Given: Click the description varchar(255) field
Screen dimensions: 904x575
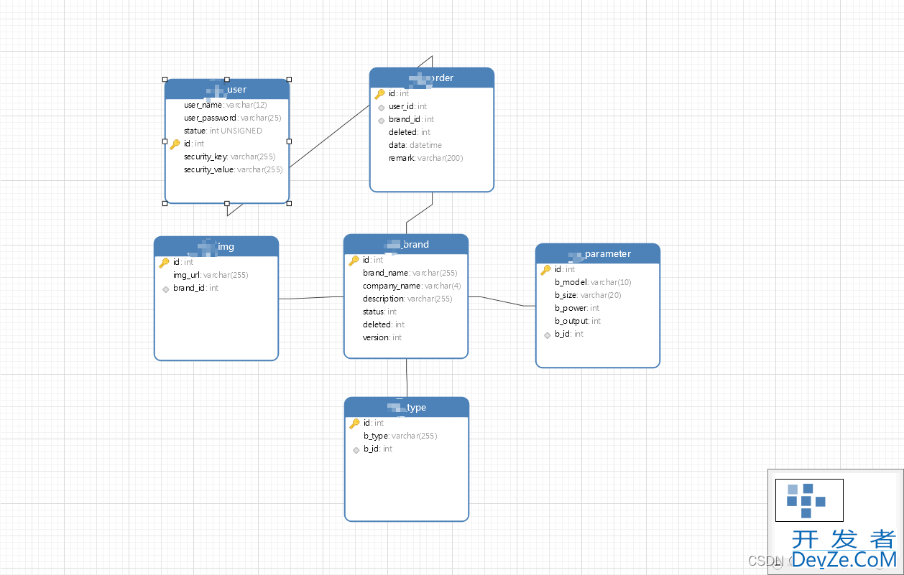Looking at the screenshot, I should coord(407,299).
